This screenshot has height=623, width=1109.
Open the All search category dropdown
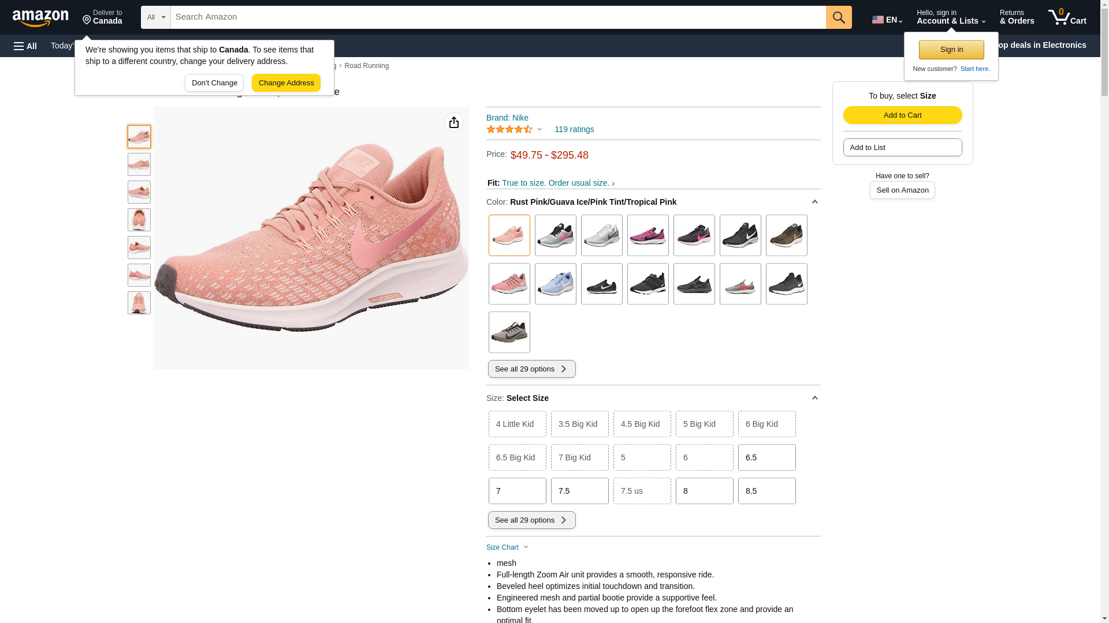155,17
